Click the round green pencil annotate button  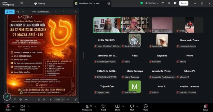[7, 97]
